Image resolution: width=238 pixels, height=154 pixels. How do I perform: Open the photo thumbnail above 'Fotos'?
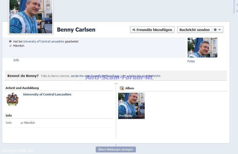click(x=202, y=48)
